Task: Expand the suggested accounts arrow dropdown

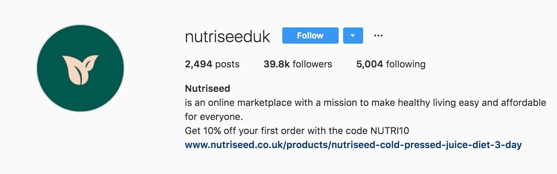Action: (x=353, y=36)
